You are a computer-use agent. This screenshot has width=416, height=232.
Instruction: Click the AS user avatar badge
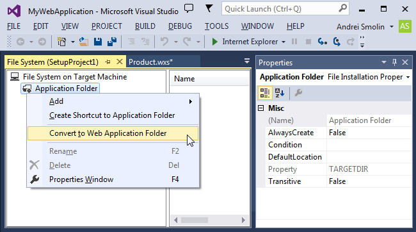click(404, 26)
